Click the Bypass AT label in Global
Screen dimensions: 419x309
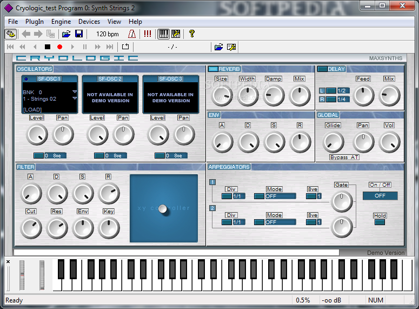point(344,157)
